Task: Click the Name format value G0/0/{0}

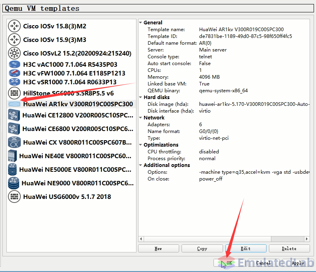Action: (x=209, y=131)
